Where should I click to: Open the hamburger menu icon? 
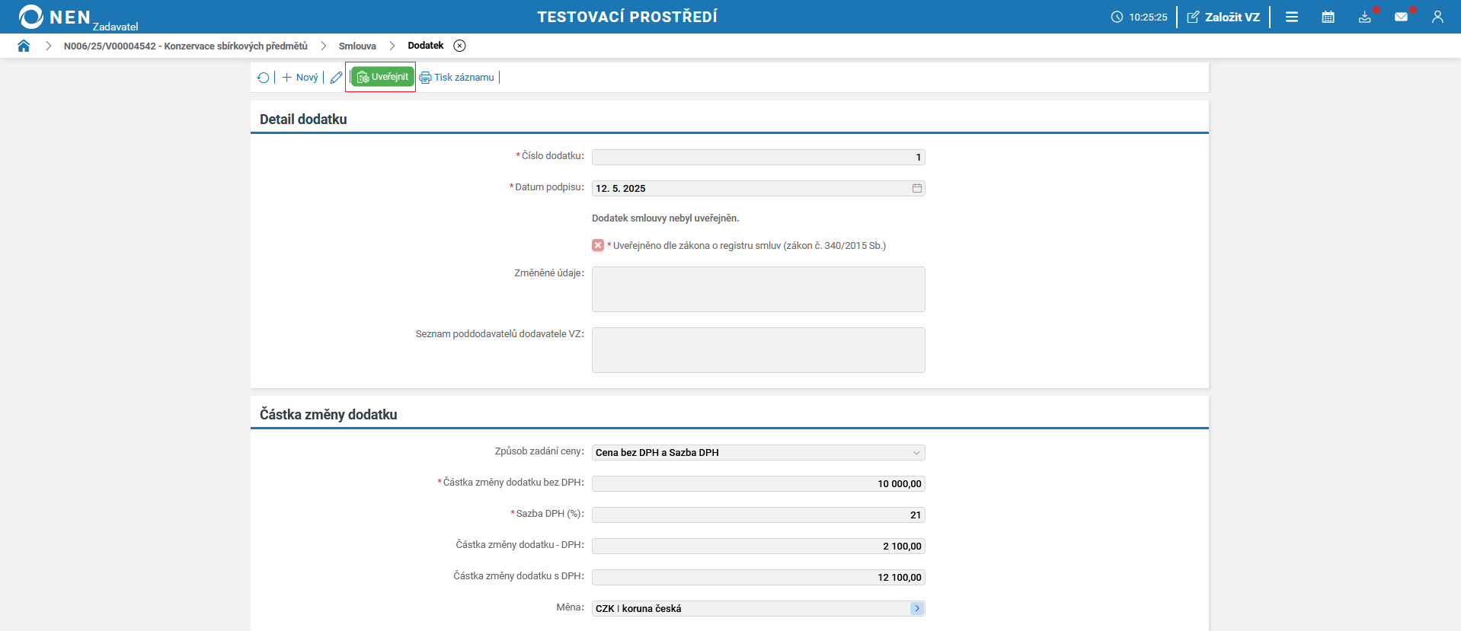1292,17
